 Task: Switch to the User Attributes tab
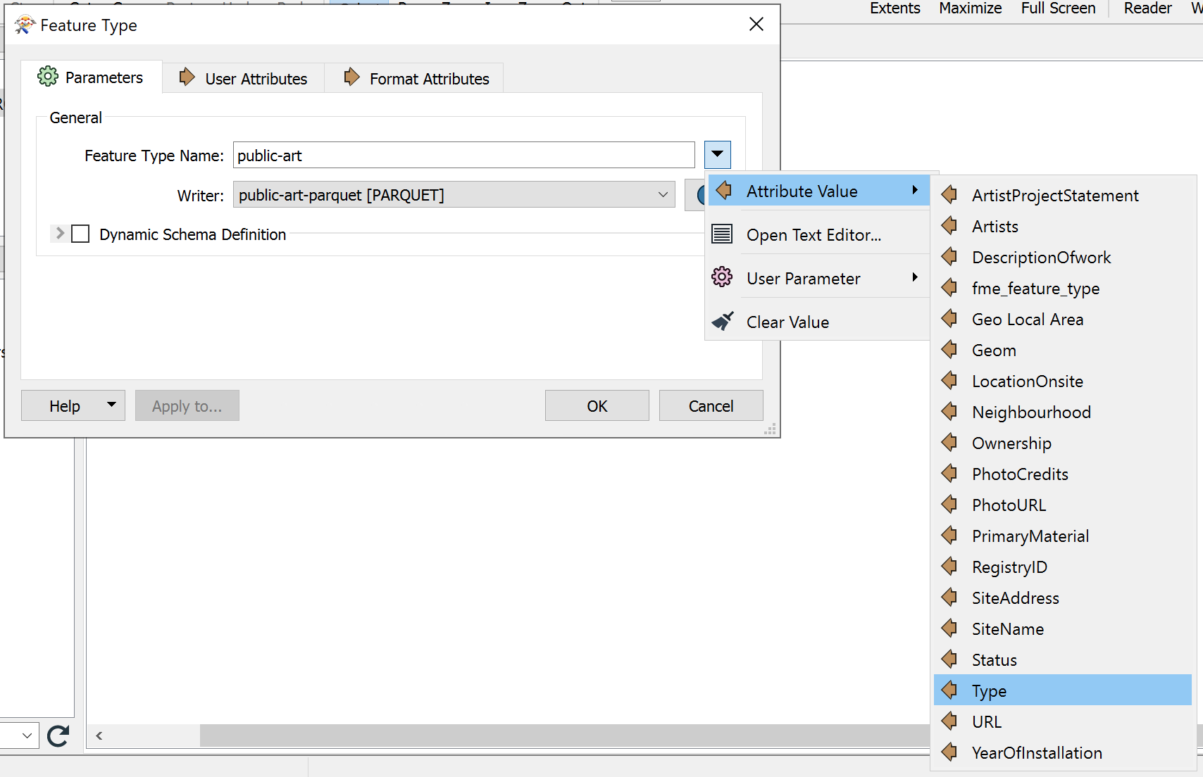pyautogui.click(x=244, y=78)
